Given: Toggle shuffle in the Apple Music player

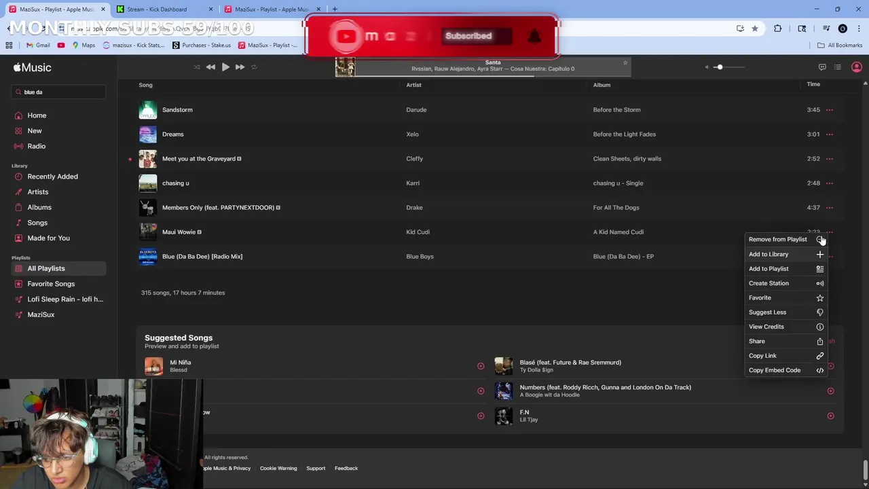Looking at the screenshot, I should point(197,67).
